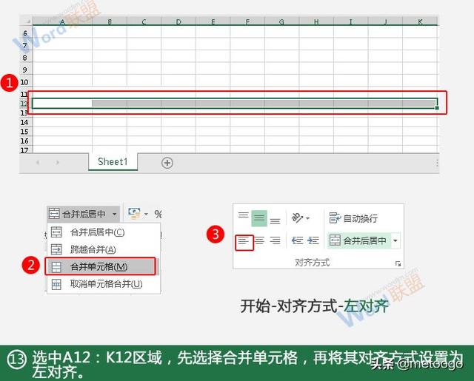The height and width of the screenshot is (381, 474).
Task: Select row 8 header
Action: click(25, 58)
